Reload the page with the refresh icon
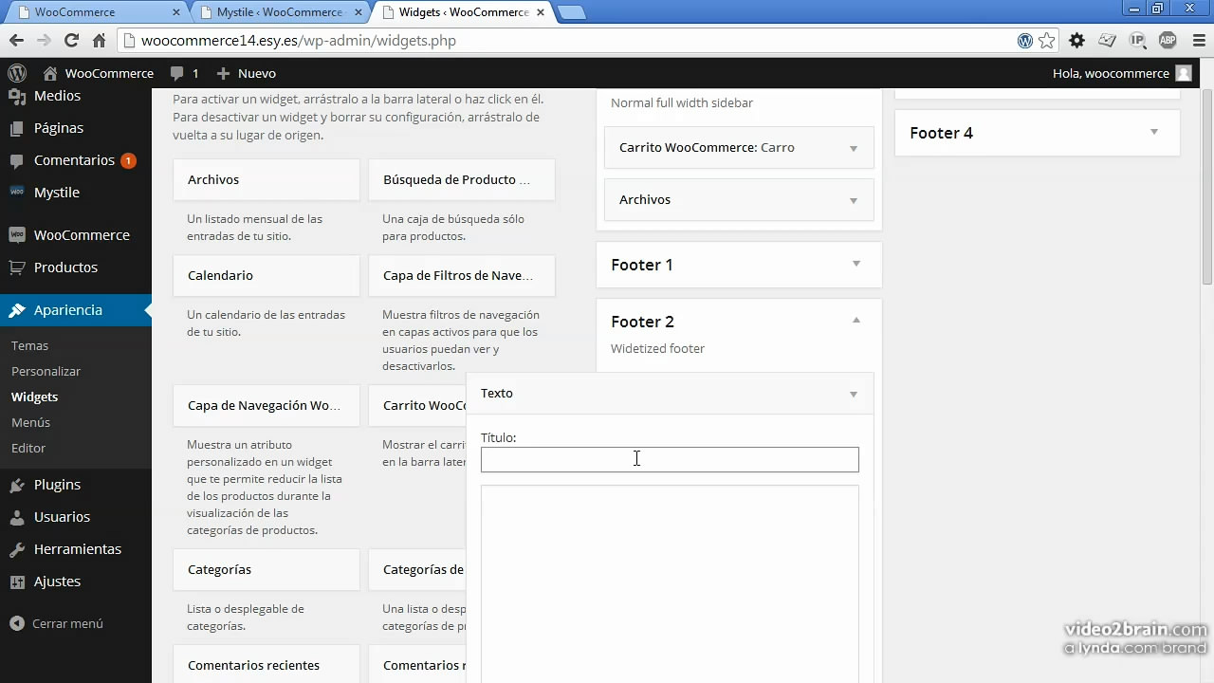1214x683 pixels. click(x=71, y=41)
